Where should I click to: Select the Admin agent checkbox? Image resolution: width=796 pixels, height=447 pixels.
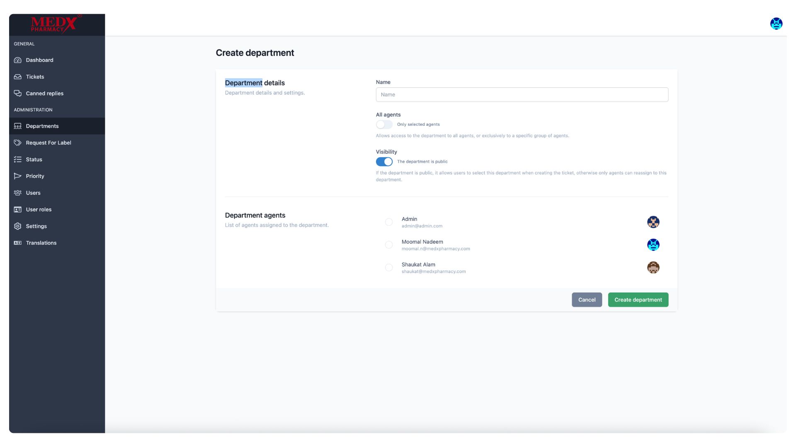(x=389, y=222)
